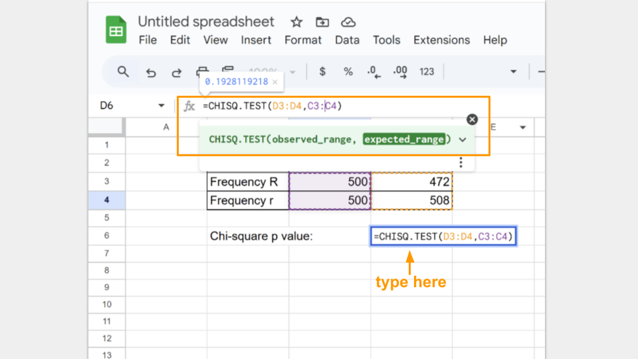Image resolution: width=638 pixels, height=359 pixels.
Task: Check cloud save status icon
Action: click(x=348, y=22)
